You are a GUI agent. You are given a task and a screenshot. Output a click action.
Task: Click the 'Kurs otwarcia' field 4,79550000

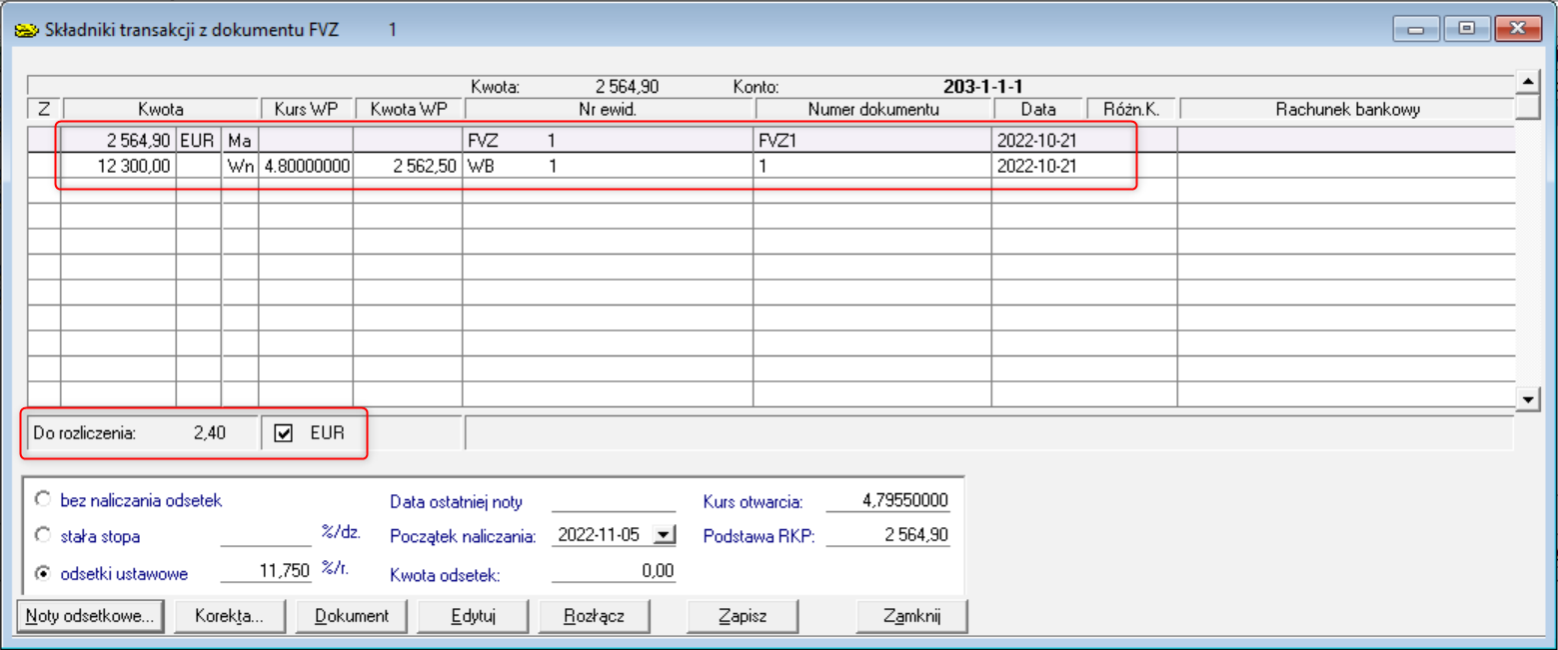pyautogui.click(x=888, y=500)
